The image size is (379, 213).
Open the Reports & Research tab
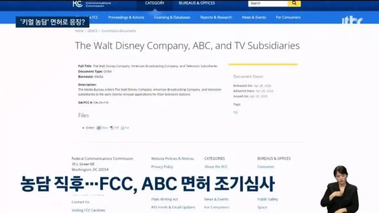pyautogui.click(x=216, y=18)
